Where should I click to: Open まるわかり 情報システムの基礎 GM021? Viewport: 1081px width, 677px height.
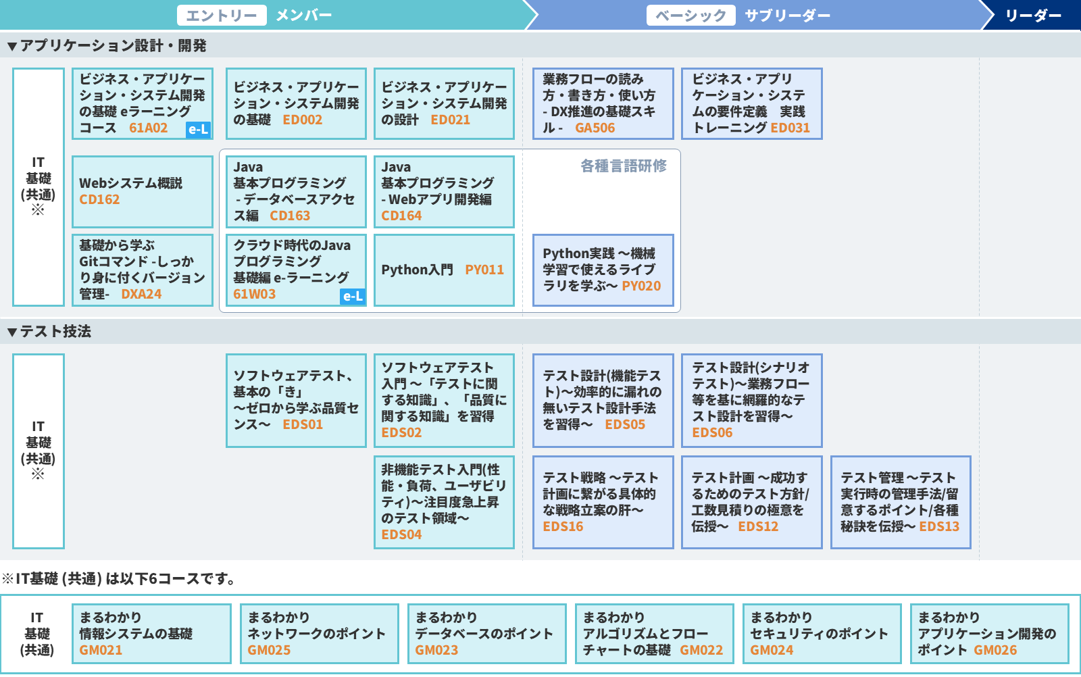click(x=151, y=634)
